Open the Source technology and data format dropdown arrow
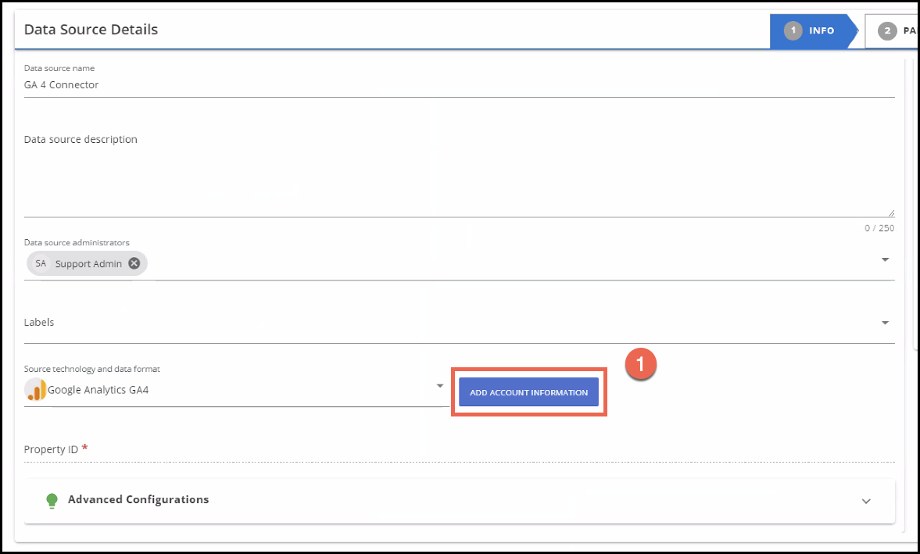The image size is (920, 554). click(439, 386)
